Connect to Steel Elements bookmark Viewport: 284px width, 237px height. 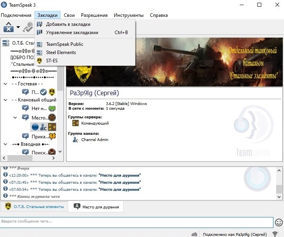pos(85,52)
